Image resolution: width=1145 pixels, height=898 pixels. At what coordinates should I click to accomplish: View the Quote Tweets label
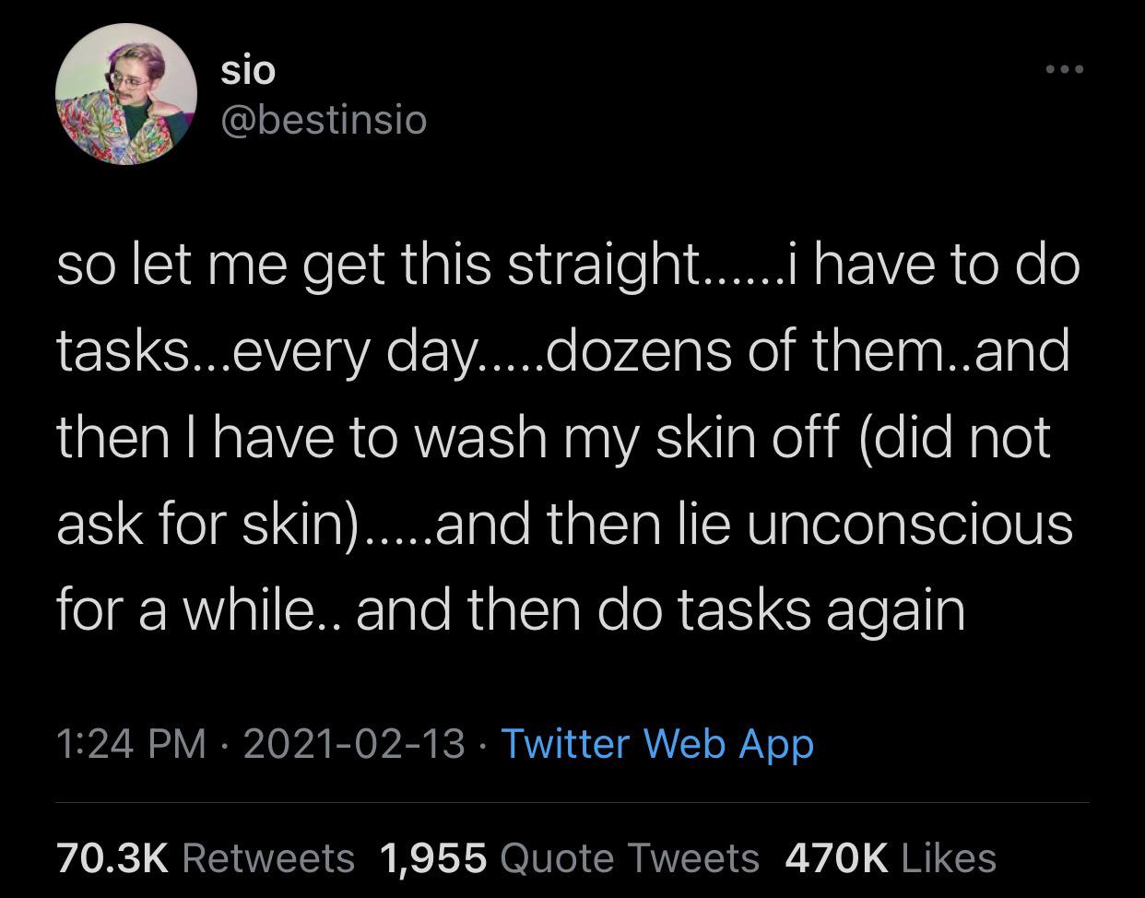(x=630, y=858)
